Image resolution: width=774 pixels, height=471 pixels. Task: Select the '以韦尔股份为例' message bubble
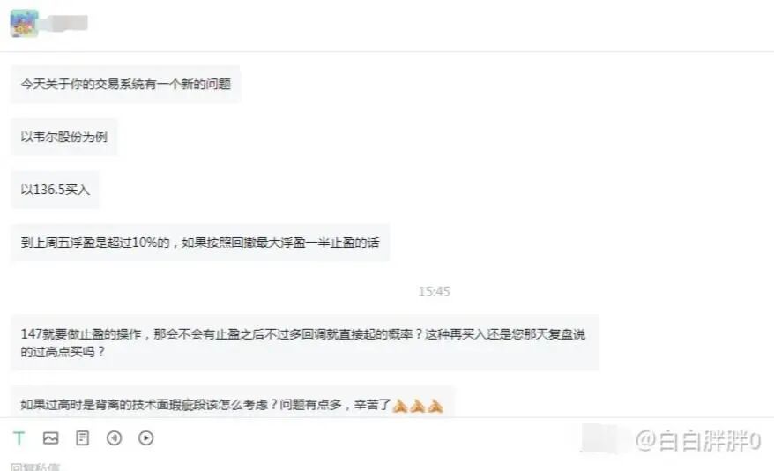[64, 137]
